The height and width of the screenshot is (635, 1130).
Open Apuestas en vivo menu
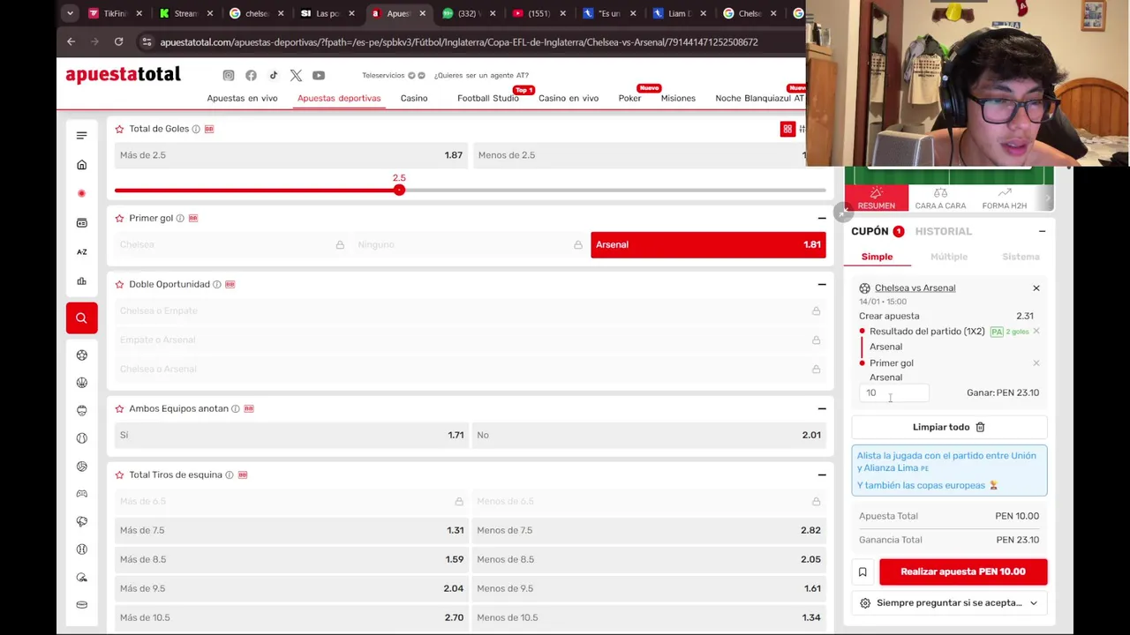242,98
